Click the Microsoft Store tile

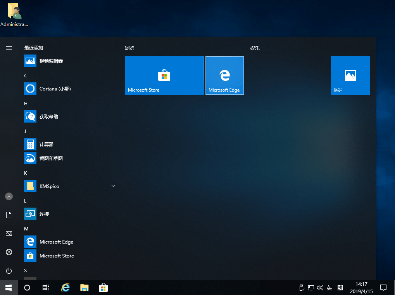pos(164,75)
